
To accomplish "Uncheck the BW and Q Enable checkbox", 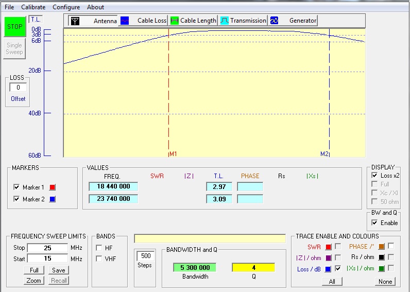I will [374, 223].
